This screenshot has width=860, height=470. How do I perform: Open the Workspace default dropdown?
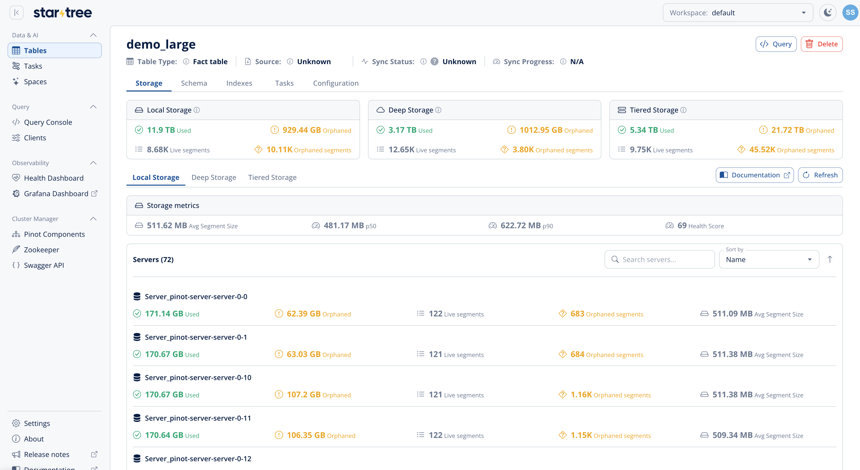[x=738, y=13]
